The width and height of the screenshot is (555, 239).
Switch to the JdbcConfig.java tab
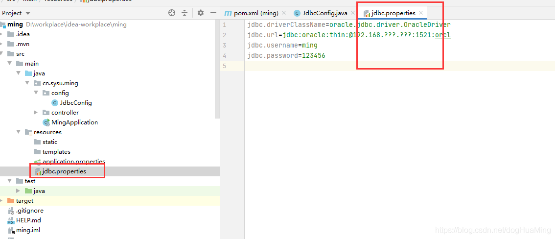click(x=325, y=13)
